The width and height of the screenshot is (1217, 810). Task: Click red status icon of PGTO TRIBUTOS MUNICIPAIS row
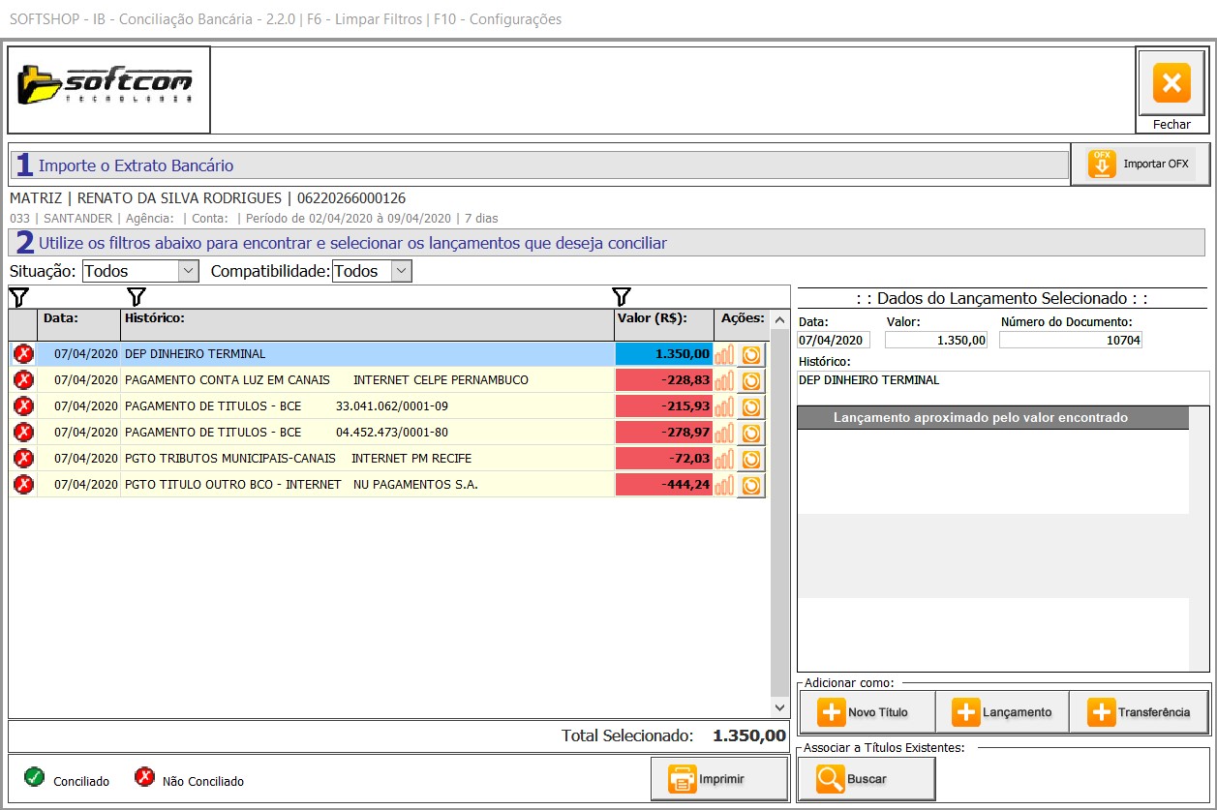click(x=23, y=459)
